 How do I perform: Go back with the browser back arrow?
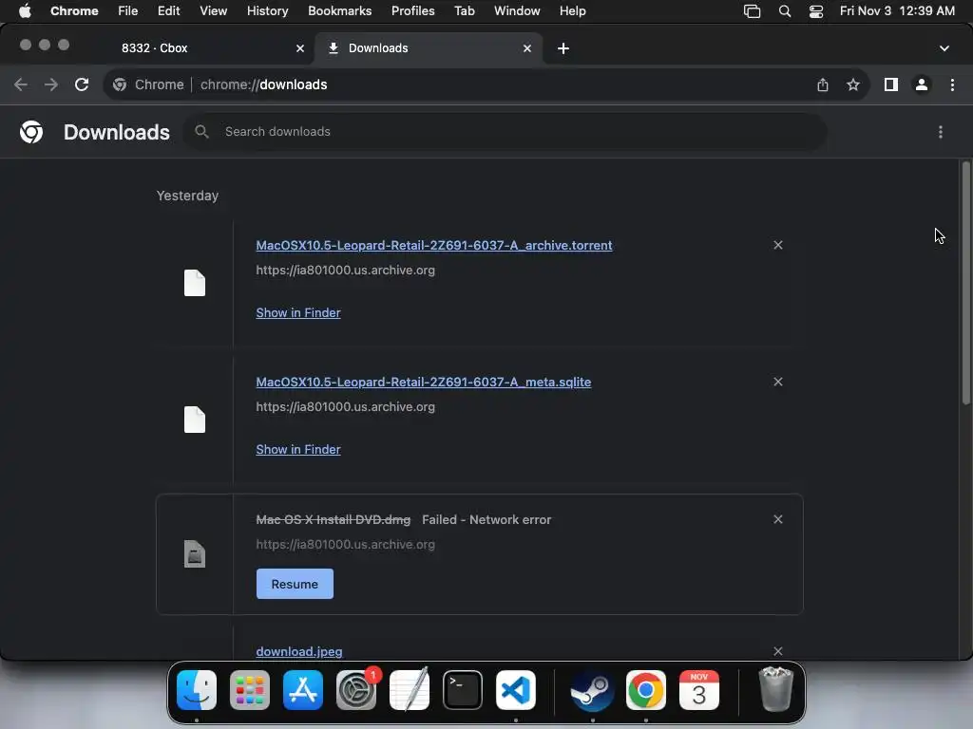click(21, 84)
